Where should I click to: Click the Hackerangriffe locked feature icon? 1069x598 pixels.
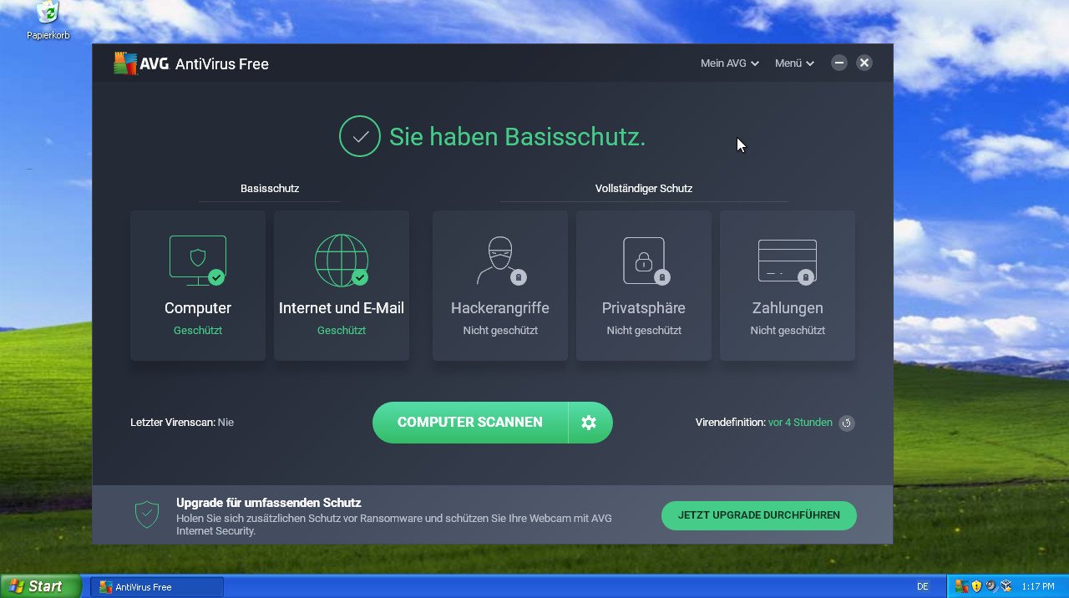[x=499, y=259]
